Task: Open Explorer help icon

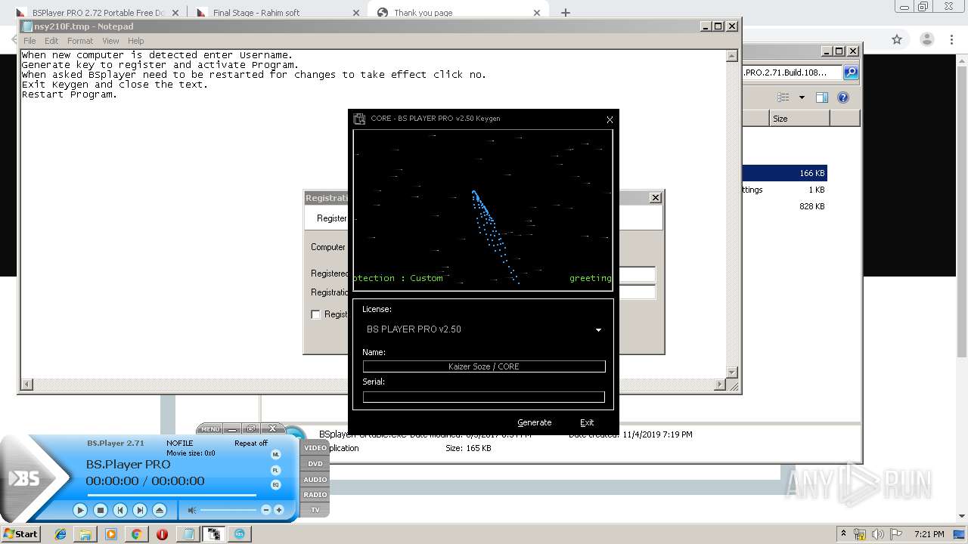Action: pyautogui.click(x=843, y=97)
